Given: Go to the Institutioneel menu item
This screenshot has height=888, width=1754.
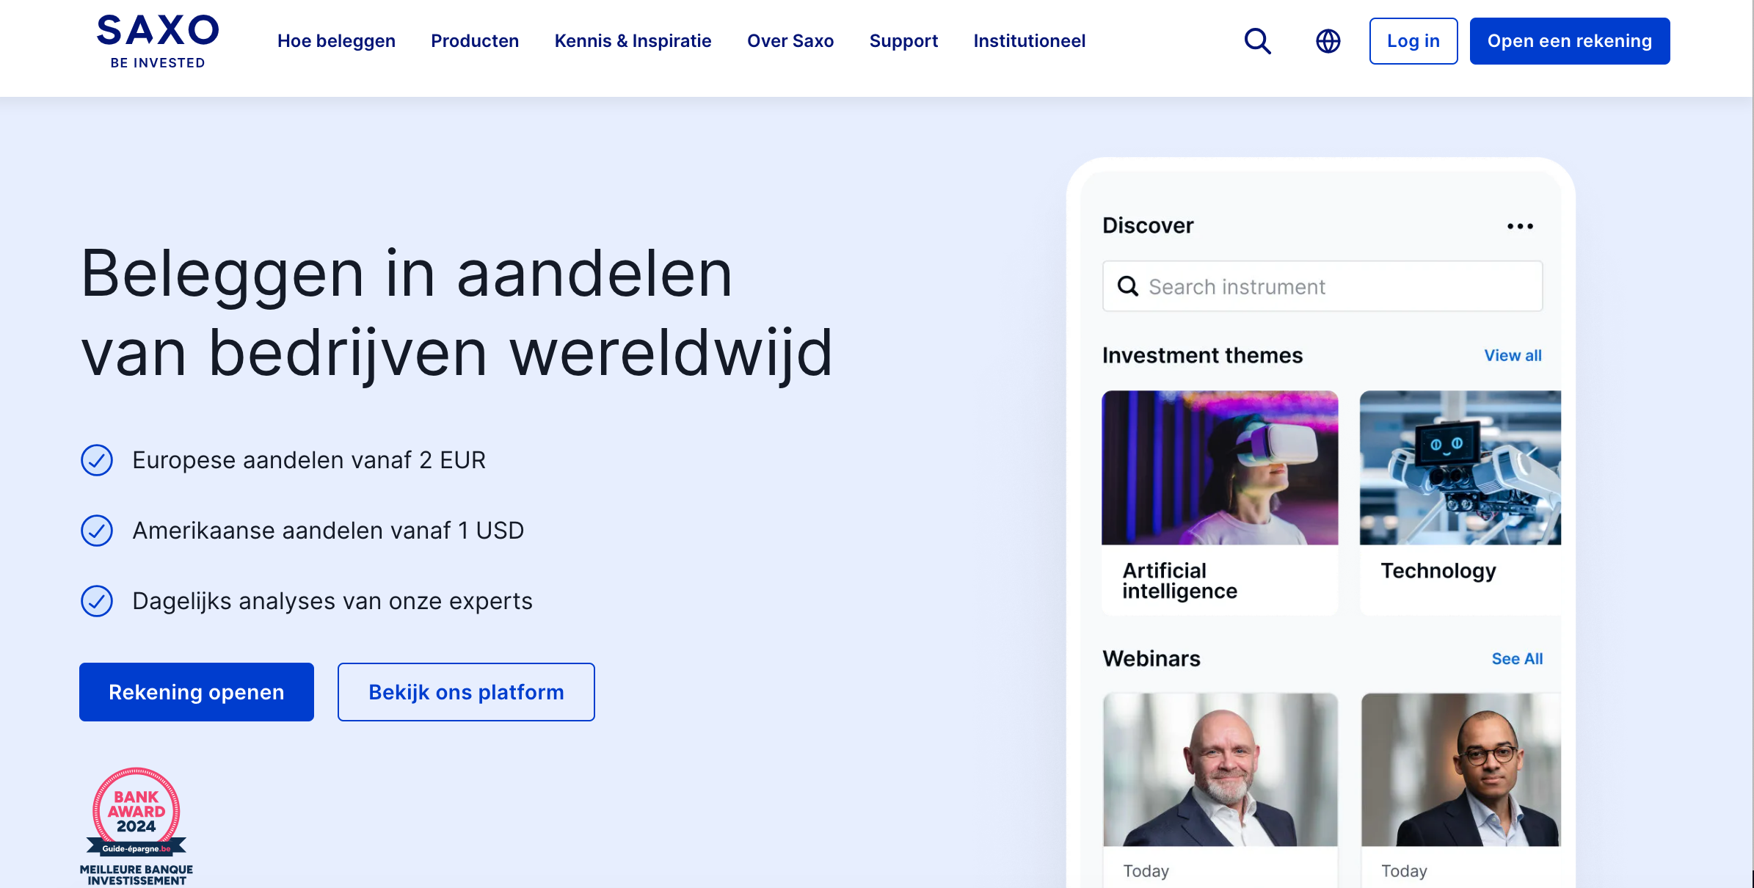Looking at the screenshot, I should tap(1029, 41).
